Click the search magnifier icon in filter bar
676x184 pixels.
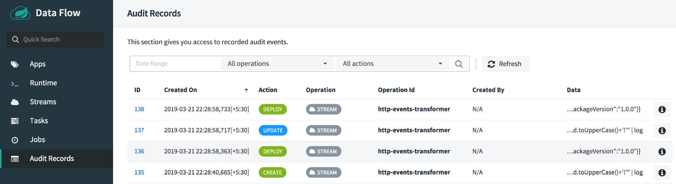[x=459, y=64]
